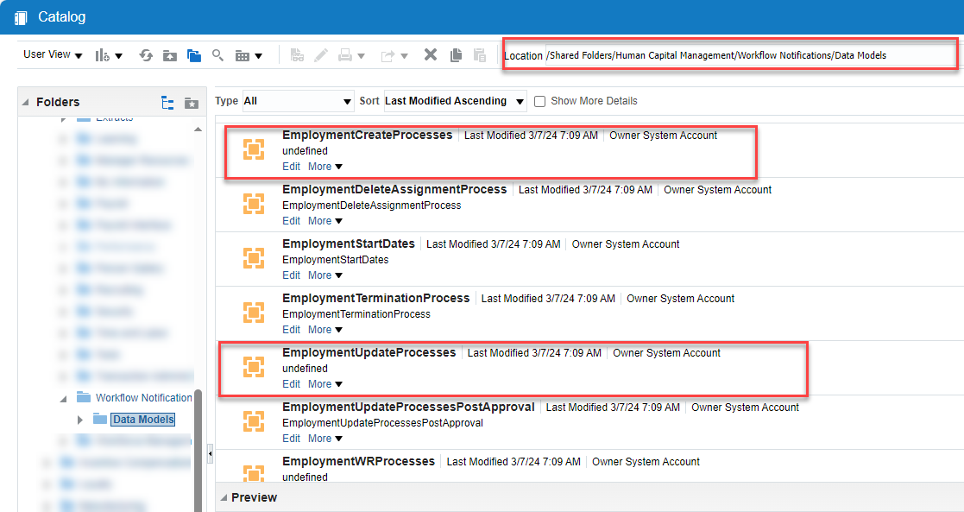
Task: Enable the Show More Details checkbox
Action: 539,101
